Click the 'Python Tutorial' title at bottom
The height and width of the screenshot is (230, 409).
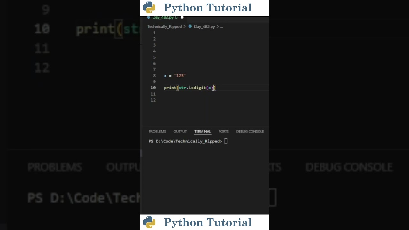click(208, 222)
